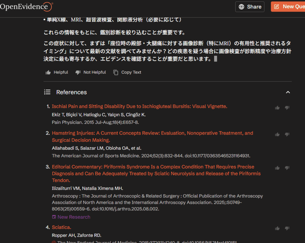The width and height of the screenshot is (305, 243).
Task: Downvote the Piriformis Syndrome editorial reference
Action: 287,168
